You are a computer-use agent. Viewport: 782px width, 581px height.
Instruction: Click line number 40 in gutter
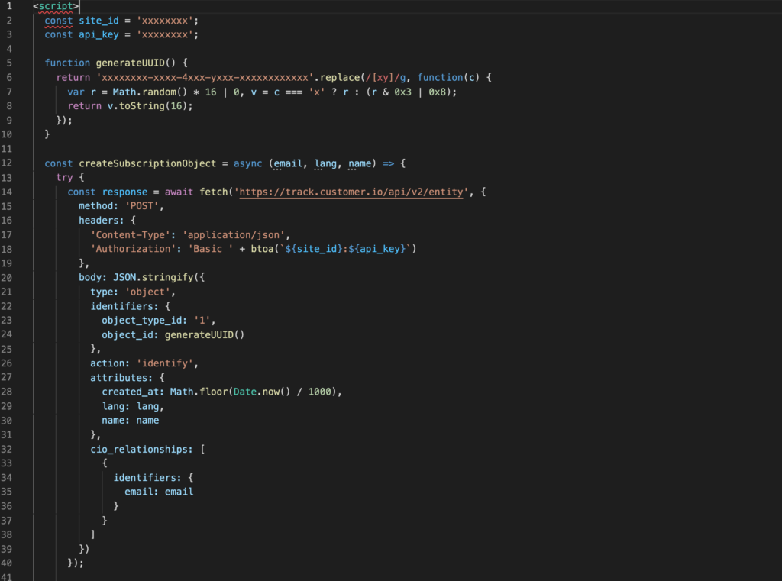coord(6,563)
